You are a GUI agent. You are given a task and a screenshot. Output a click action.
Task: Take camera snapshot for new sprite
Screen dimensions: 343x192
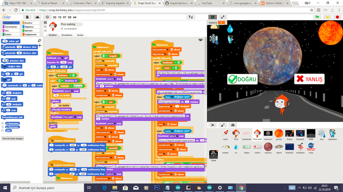coord(232,125)
